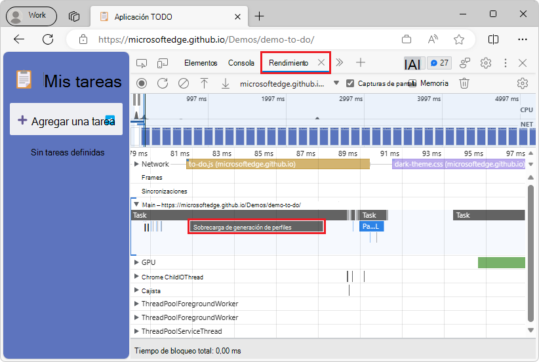Viewport: 539px width, 362px height.
Task: Expand the first ThreadPoolForegroundWorker track
Action: click(x=136, y=304)
